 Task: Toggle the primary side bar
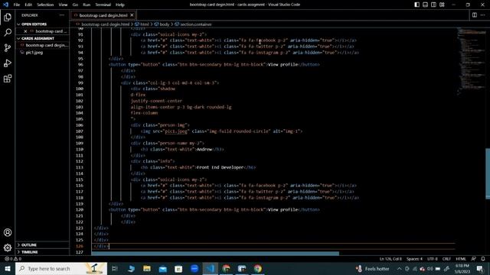click(x=416, y=5)
